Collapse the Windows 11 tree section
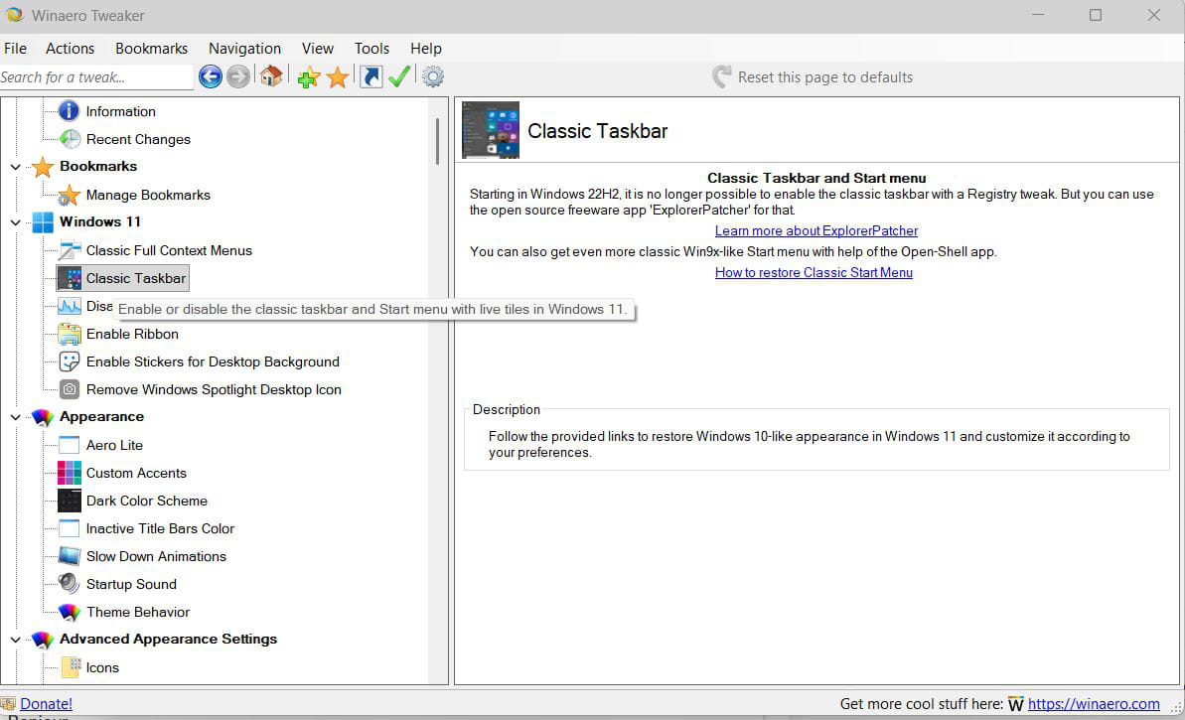Viewport: 1185px width, 720px height. tap(16, 222)
